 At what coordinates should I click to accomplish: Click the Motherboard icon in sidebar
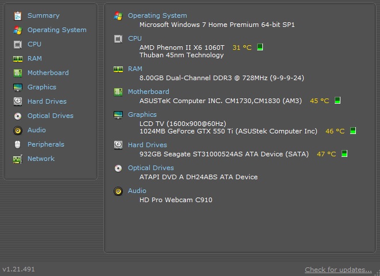[x=18, y=73]
